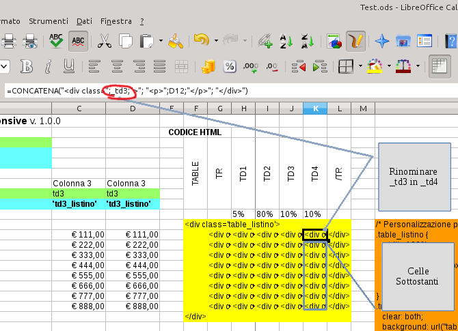Click Merge and Center Cells icon

pyautogui.click(x=181, y=66)
